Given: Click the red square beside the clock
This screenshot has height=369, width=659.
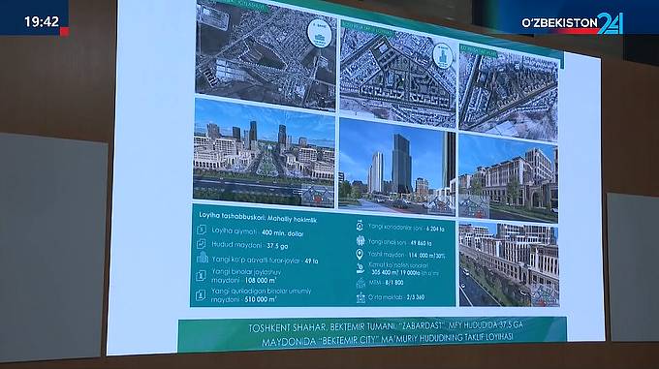Looking at the screenshot, I should (64, 32).
